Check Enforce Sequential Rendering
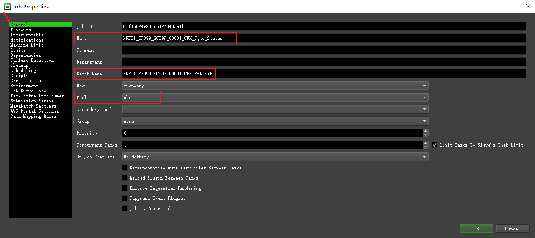The image size is (535, 238). coord(125,188)
